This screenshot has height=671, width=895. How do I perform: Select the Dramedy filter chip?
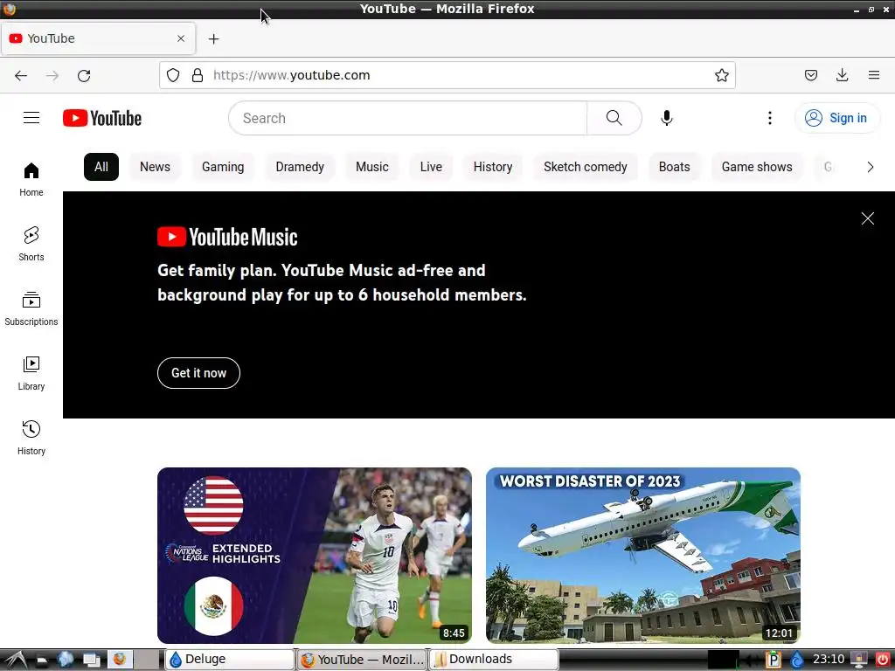[300, 167]
